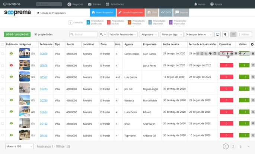Toggle published eye for GT678 property
Image resolution: width=255 pixels, height=154 pixels.
point(12,65)
